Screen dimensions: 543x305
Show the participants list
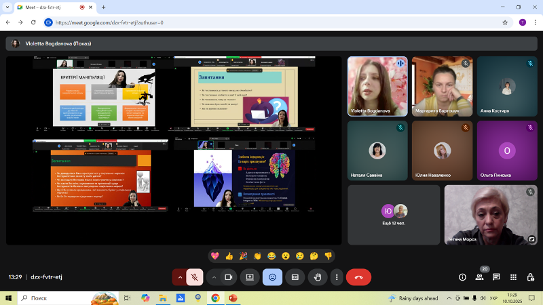480,277
